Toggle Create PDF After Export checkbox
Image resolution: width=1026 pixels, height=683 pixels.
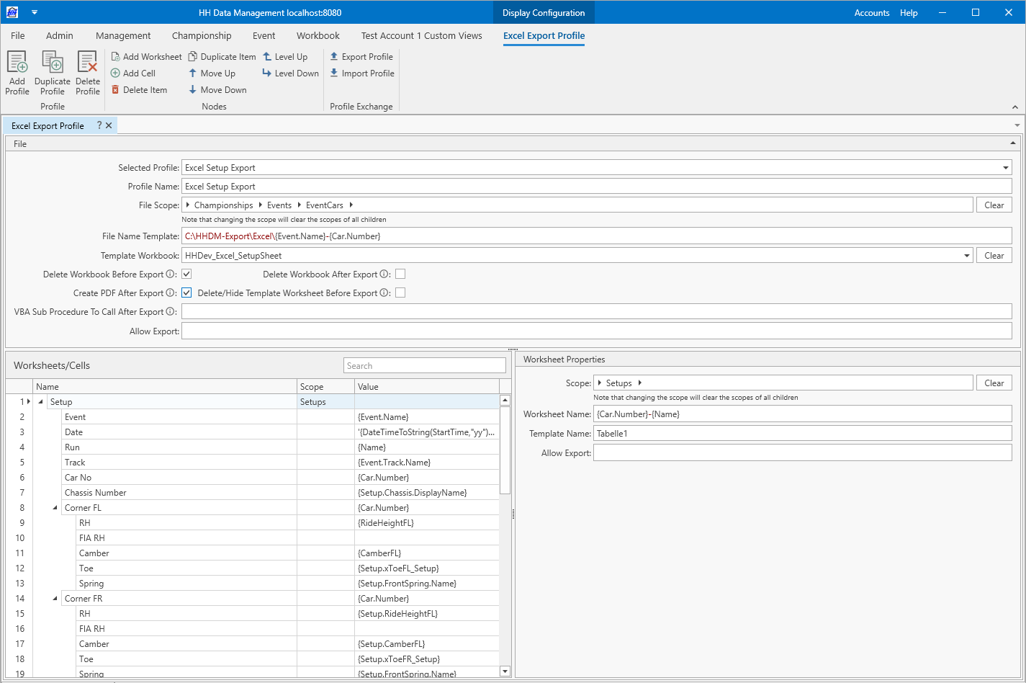pos(186,293)
